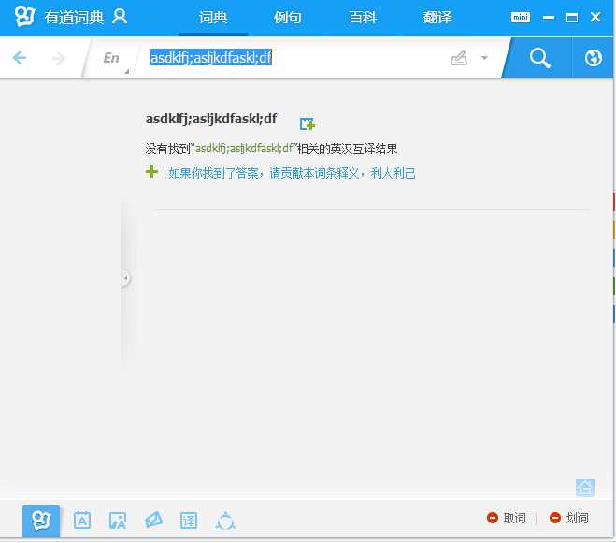
Task: Click the no-result message text
Action: coord(271,149)
